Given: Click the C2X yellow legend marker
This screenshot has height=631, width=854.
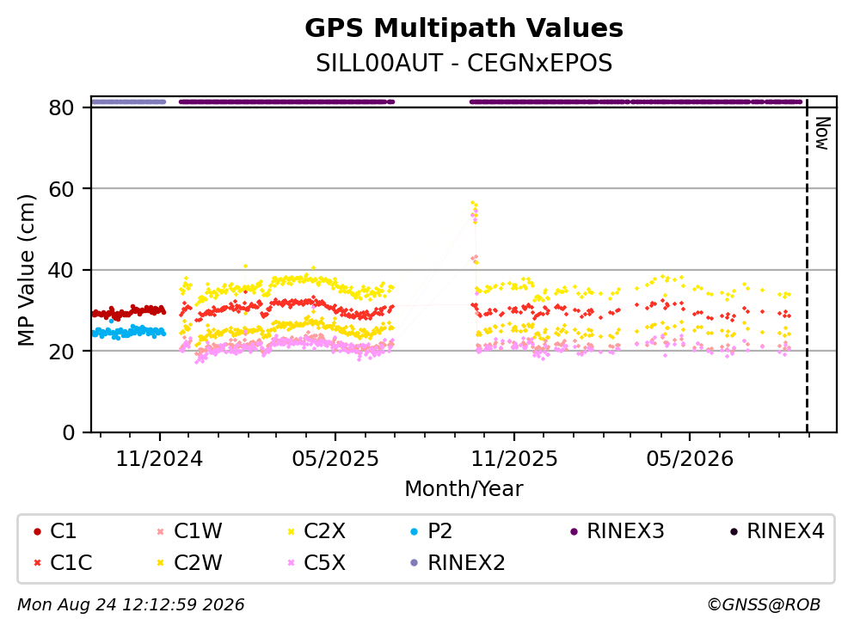Looking at the screenshot, I should click(x=291, y=532).
